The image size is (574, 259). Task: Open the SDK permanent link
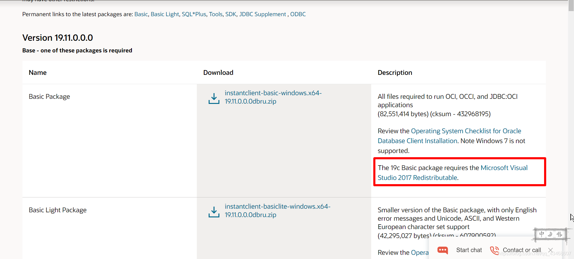coord(231,14)
